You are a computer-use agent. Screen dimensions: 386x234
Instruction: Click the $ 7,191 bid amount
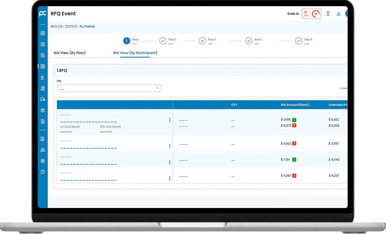click(x=286, y=160)
